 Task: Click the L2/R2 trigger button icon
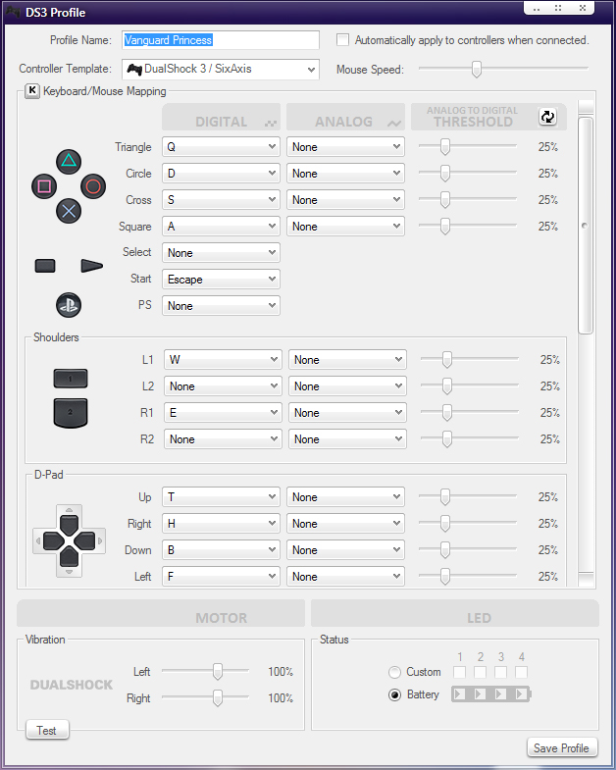click(71, 413)
